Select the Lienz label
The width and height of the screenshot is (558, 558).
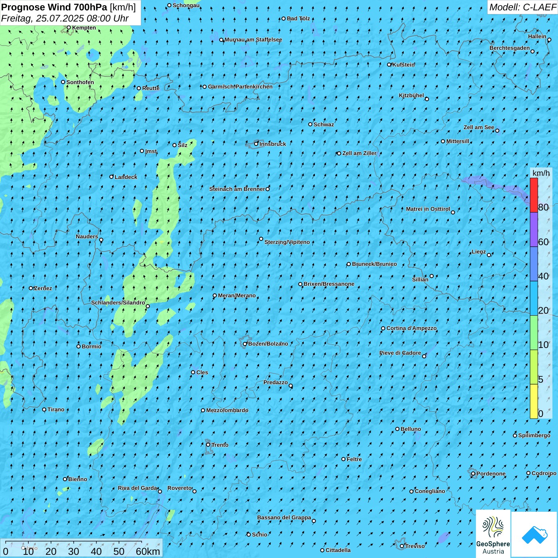click(x=479, y=251)
